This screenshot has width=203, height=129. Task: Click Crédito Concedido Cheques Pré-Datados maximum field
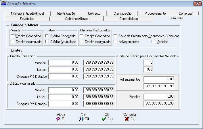[x=98, y=76]
